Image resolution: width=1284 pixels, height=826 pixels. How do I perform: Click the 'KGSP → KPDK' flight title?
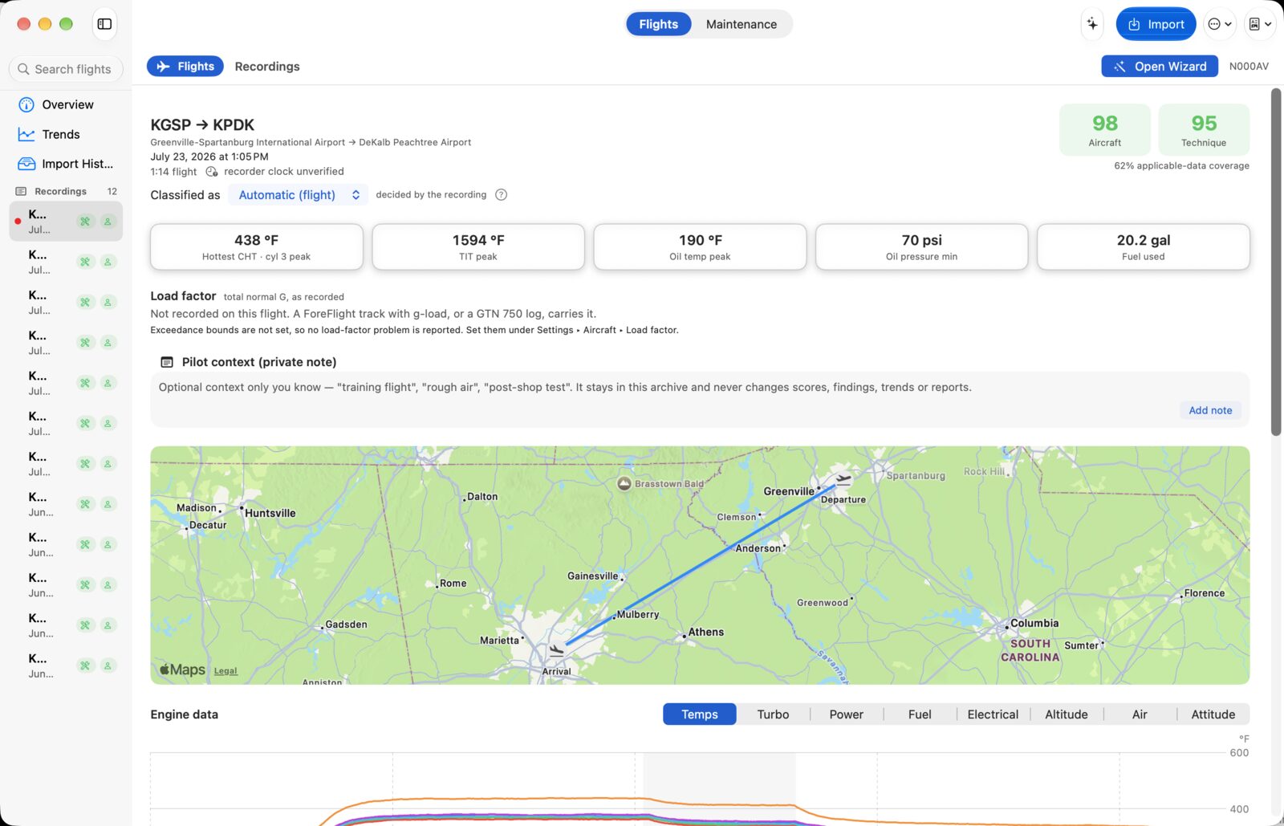[x=202, y=124]
